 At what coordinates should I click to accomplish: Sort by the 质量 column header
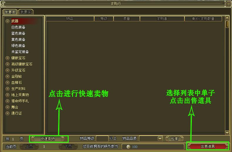point(126,19)
